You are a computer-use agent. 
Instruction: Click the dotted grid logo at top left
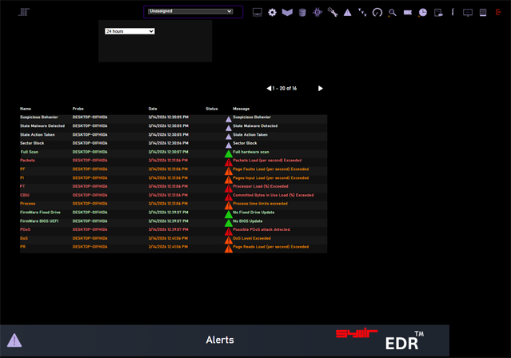coord(24,12)
